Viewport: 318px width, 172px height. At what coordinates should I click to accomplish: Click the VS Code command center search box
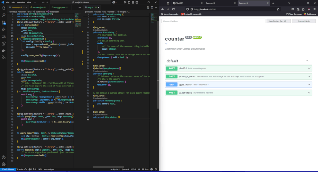tap(80, 2)
